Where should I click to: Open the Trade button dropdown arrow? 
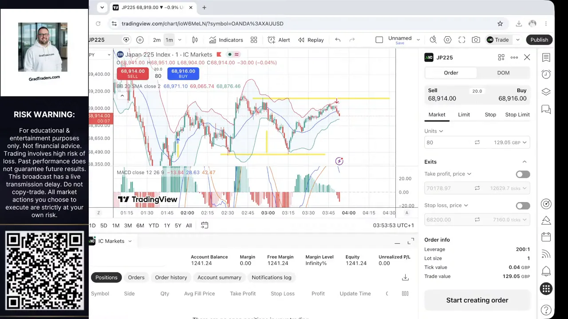[x=517, y=40]
